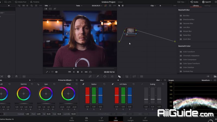Image resolution: width=217 pixels, height=122 pixels.
Task: Reset the Gamma color wheel
Action: pos(32,84)
